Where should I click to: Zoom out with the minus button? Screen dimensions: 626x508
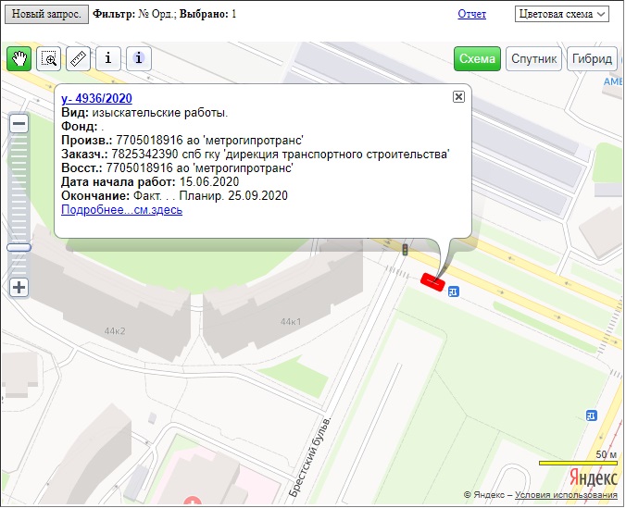coord(19,123)
